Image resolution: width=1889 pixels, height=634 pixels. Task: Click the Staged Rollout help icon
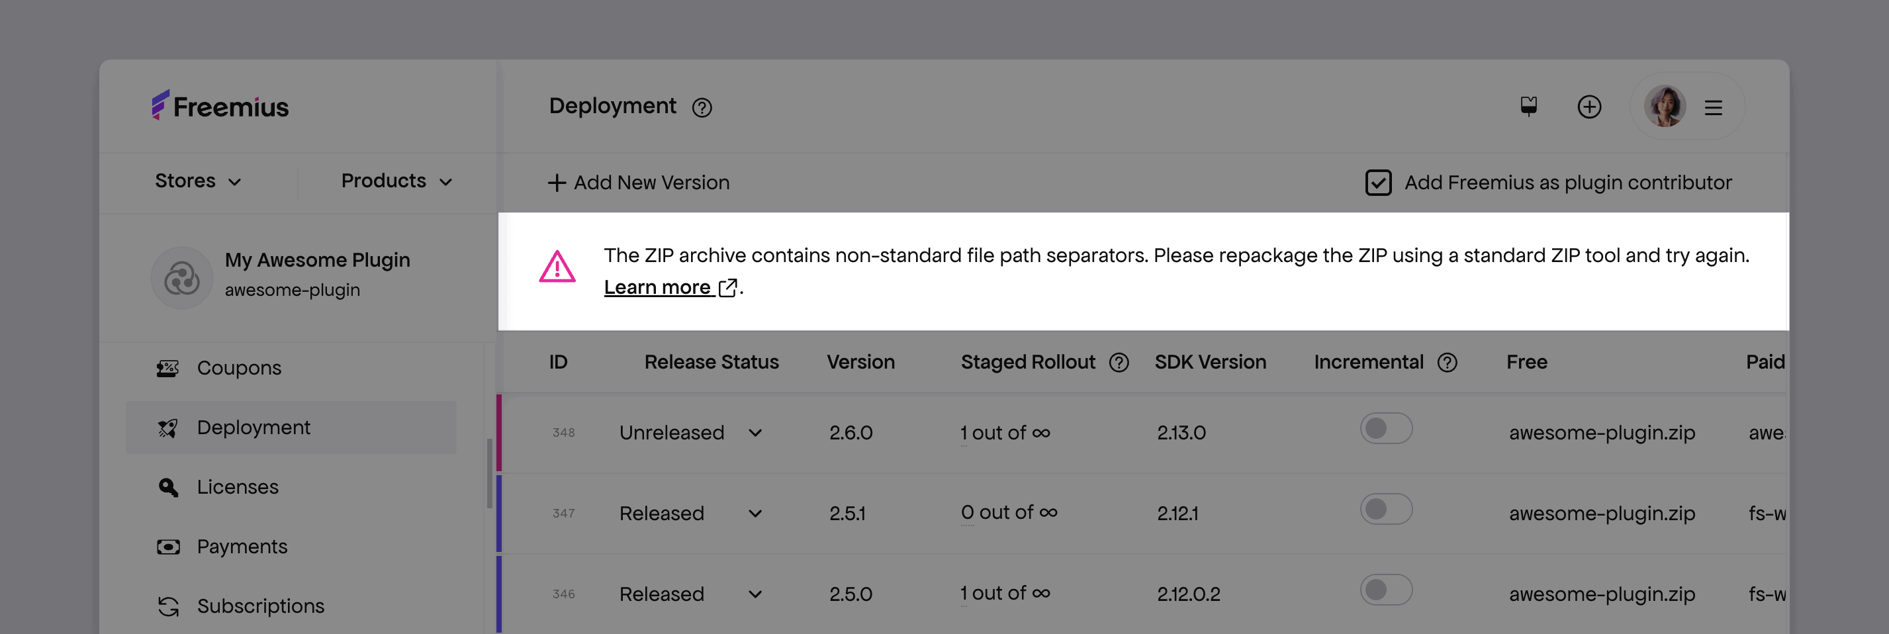coord(1119,362)
